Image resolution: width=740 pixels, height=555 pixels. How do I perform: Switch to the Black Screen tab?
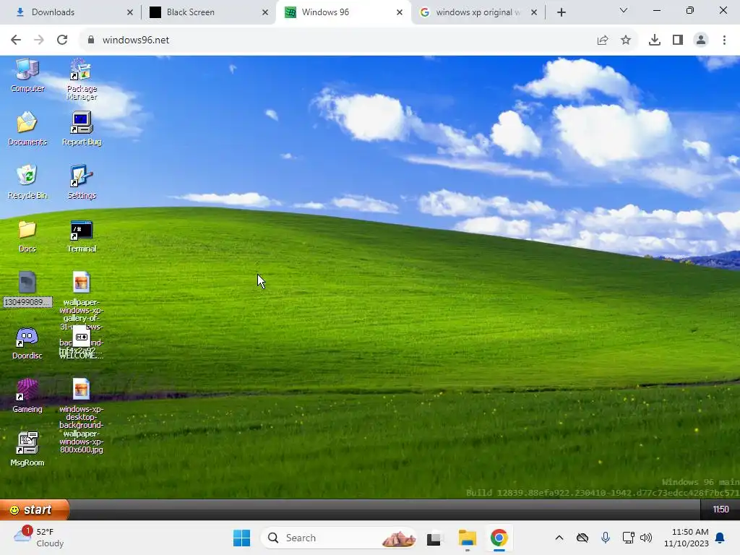(x=209, y=12)
